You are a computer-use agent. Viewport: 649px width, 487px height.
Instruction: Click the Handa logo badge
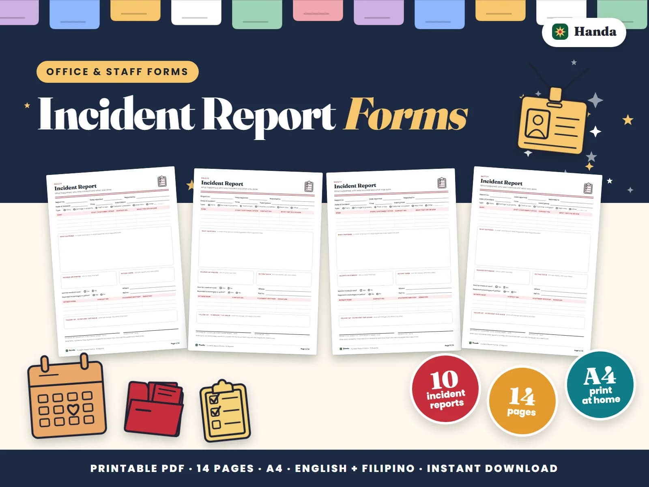[x=584, y=32]
